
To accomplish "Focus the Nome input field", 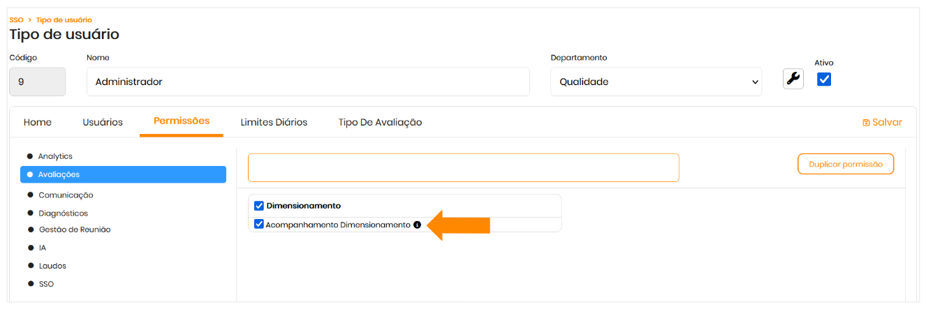I will pos(307,82).
